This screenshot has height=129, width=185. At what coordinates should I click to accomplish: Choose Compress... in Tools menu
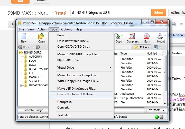(81, 102)
